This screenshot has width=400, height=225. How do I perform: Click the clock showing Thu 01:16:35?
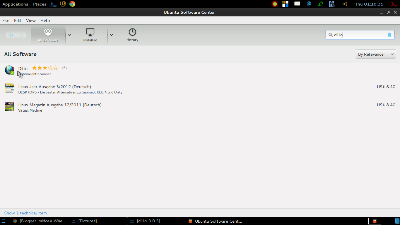coord(369,4)
